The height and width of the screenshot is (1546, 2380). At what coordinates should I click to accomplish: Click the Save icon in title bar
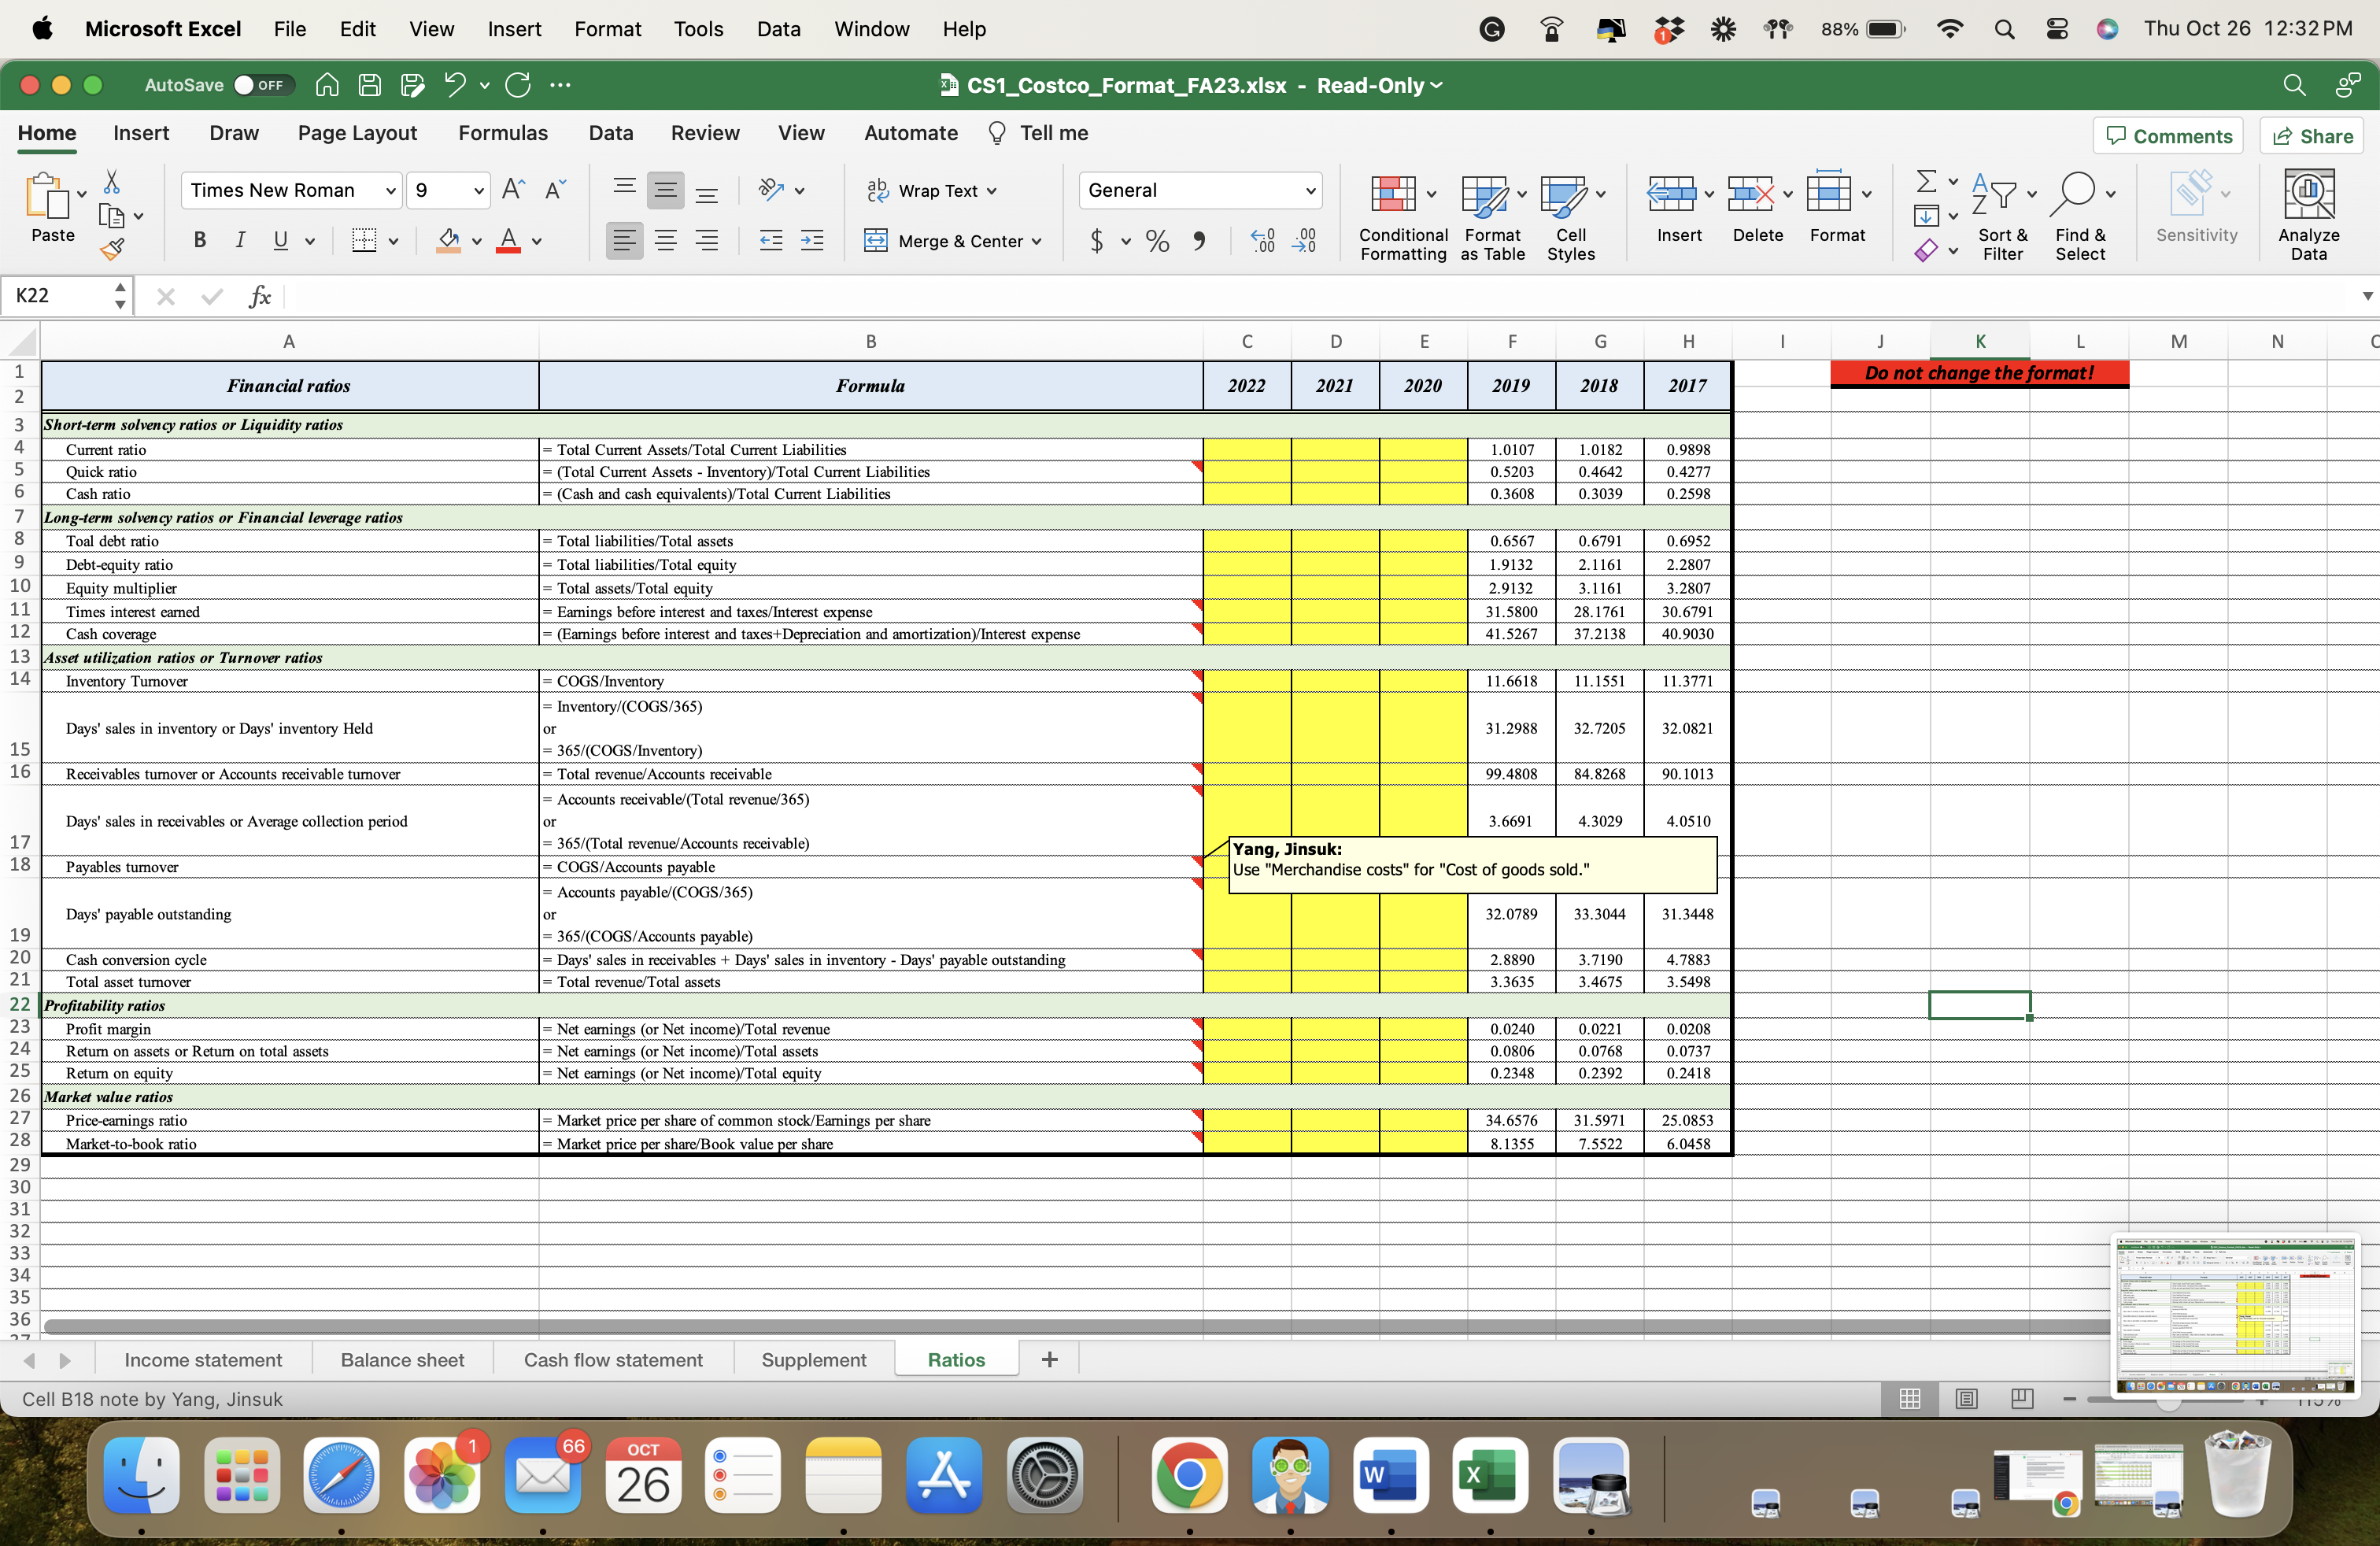pyautogui.click(x=370, y=85)
